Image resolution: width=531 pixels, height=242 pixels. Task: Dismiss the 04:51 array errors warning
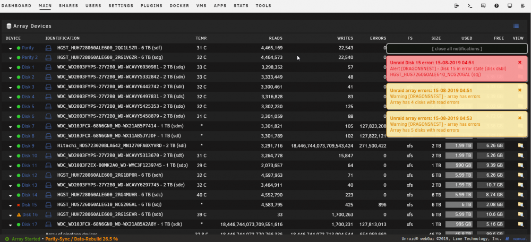(520, 90)
